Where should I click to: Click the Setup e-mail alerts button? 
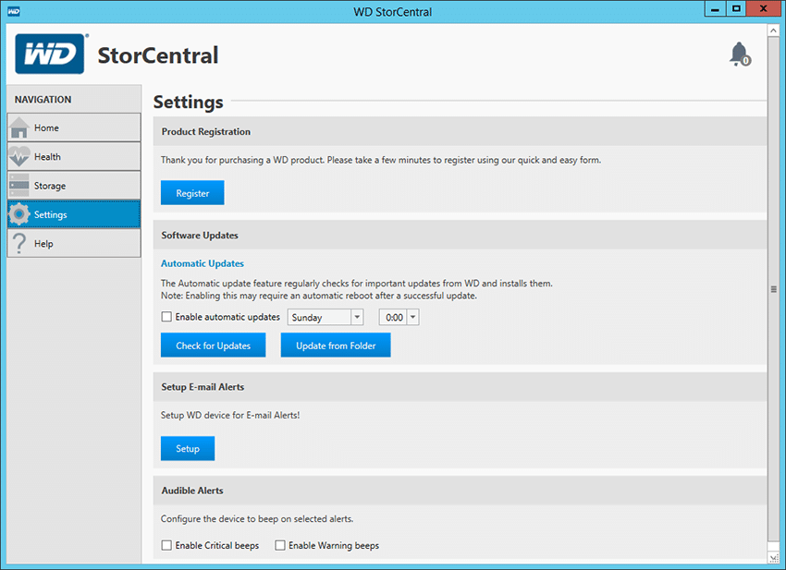coord(188,448)
